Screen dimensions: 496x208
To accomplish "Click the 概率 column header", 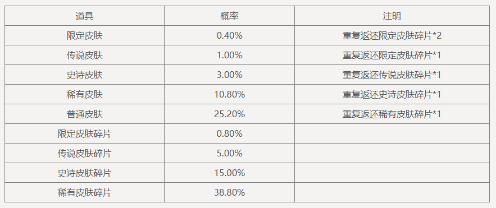I will (229, 16).
